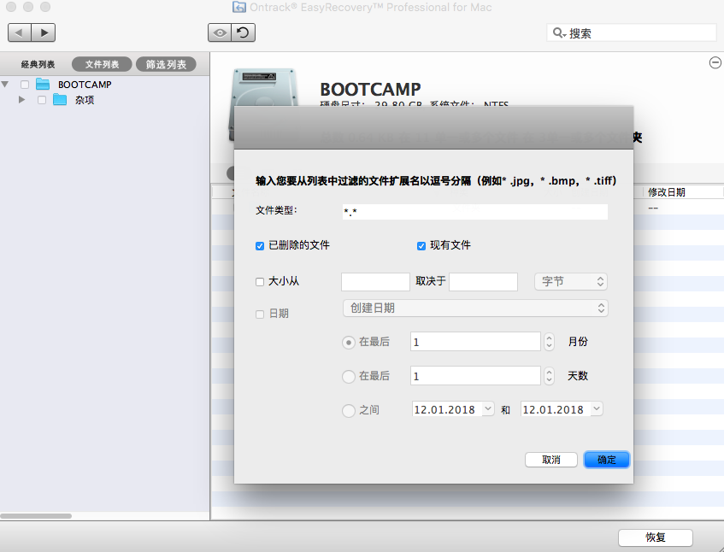The height and width of the screenshot is (552, 724).
Task: Click the back navigation arrow
Action: (x=19, y=32)
